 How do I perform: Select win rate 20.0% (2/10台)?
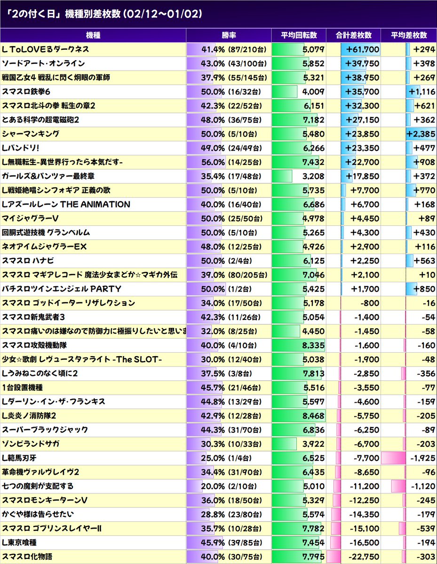tap(229, 486)
